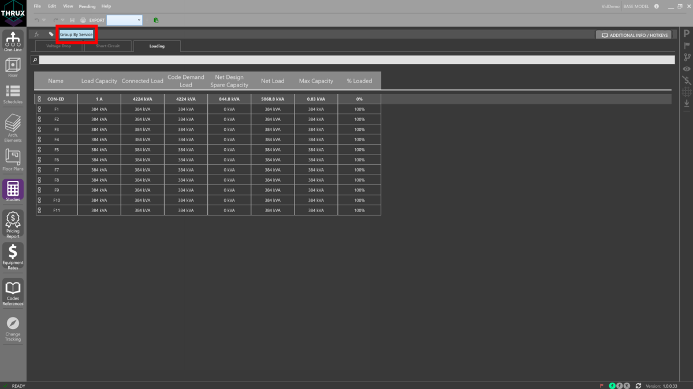Toggle the Group By Service button
The width and height of the screenshot is (693, 389).
76,35
